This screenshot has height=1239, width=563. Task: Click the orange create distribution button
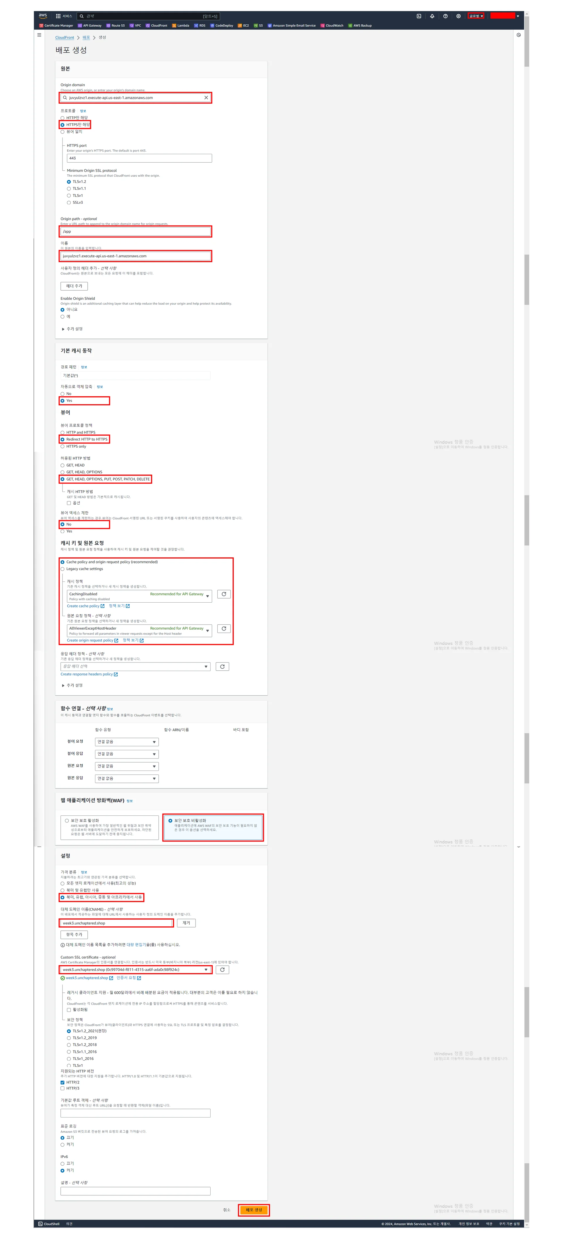[254, 1210]
